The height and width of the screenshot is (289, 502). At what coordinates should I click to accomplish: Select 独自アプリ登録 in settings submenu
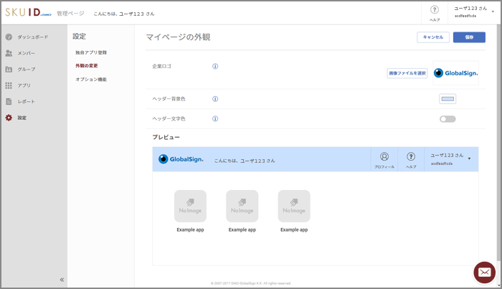pos(91,52)
